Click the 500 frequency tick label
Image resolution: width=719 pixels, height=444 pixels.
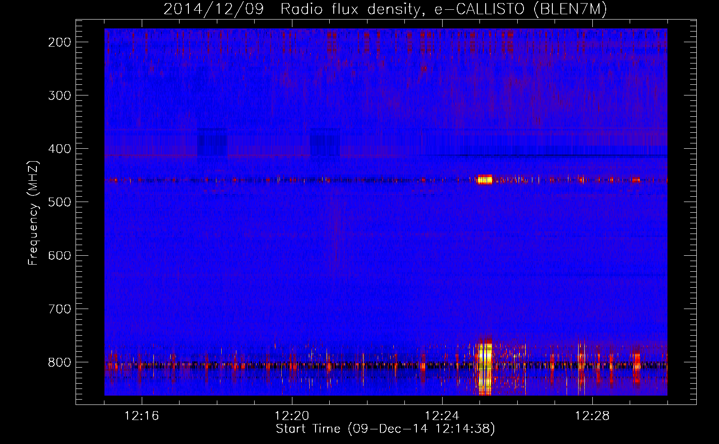(60, 202)
